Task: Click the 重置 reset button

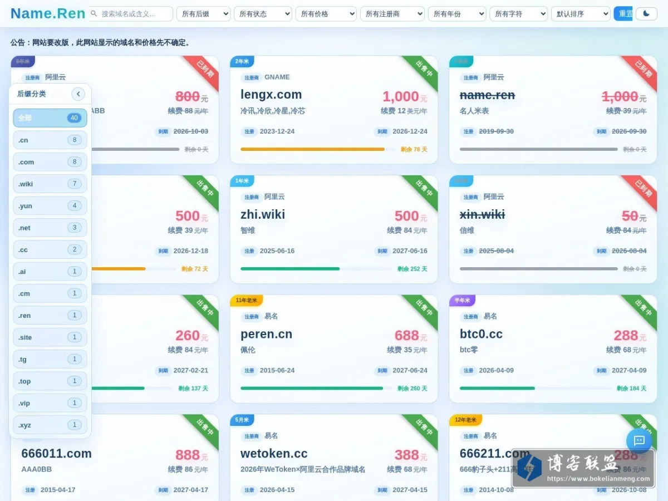Action: pos(623,14)
